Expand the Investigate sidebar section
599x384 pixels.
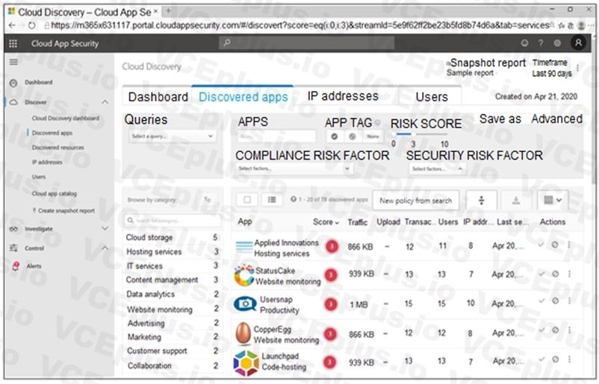coord(105,229)
